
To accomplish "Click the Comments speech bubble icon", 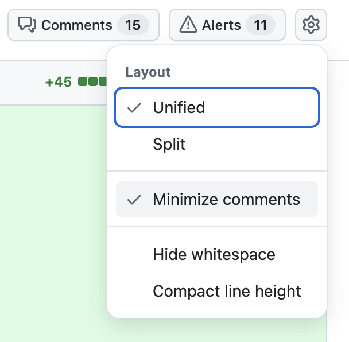I will [x=27, y=25].
